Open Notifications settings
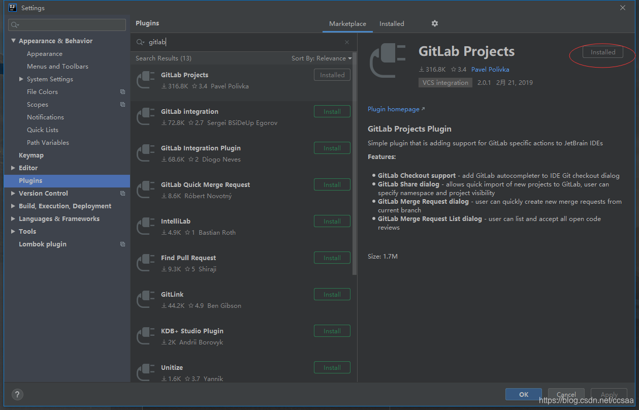639x410 pixels. 45,117
